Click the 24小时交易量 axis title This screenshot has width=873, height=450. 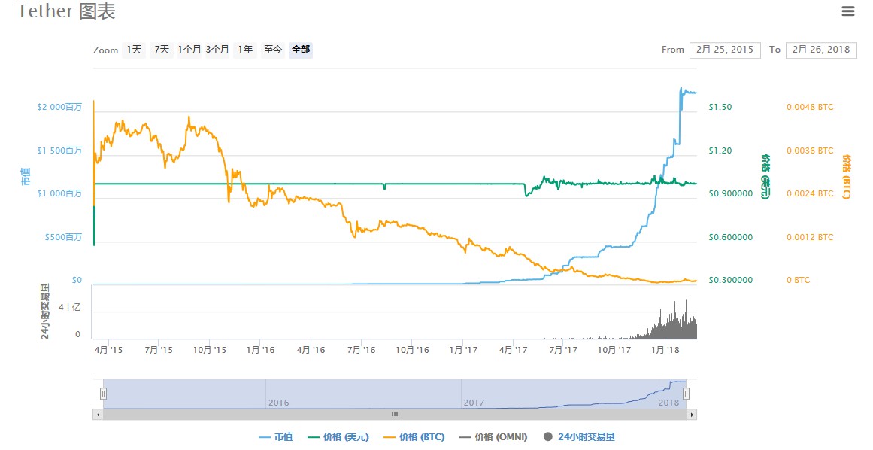pos(45,312)
